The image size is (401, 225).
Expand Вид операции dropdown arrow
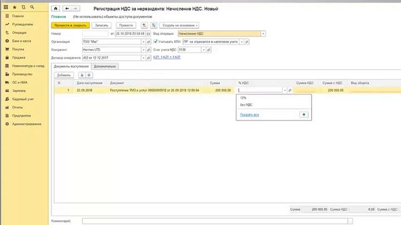pyautogui.click(x=263, y=34)
